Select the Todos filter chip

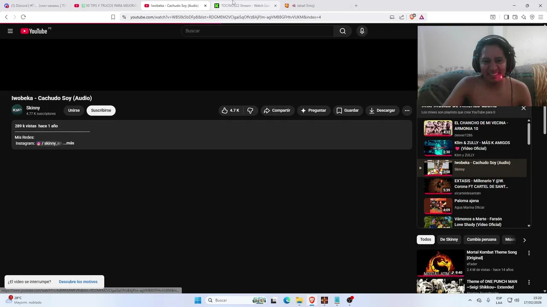[x=426, y=240]
